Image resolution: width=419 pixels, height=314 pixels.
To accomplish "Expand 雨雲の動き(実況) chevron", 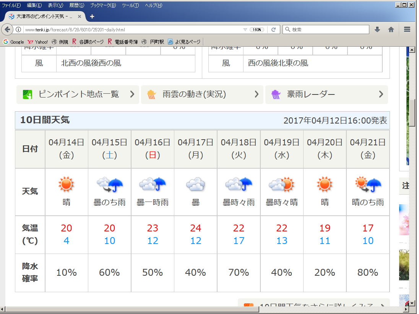I will point(257,94).
